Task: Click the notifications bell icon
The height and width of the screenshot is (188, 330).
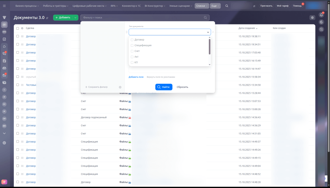Action: 321,15
